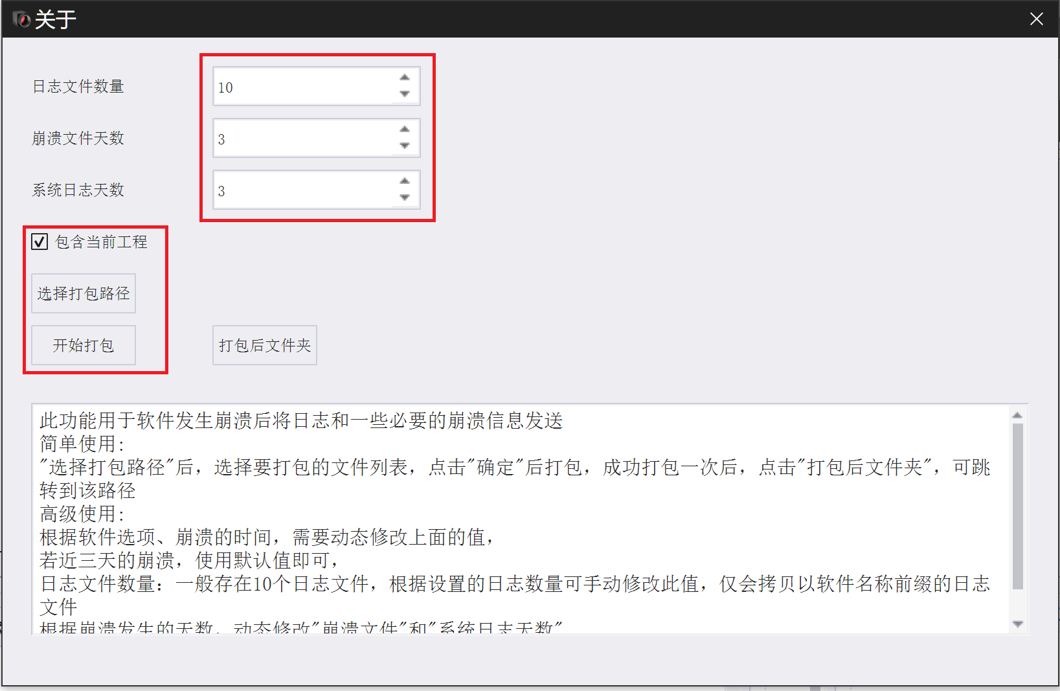Open the 打包后文件夹 folder button

[265, 345]
